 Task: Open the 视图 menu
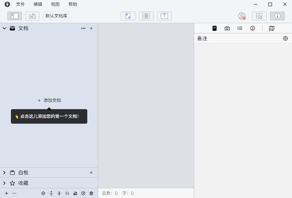(55, 4)
